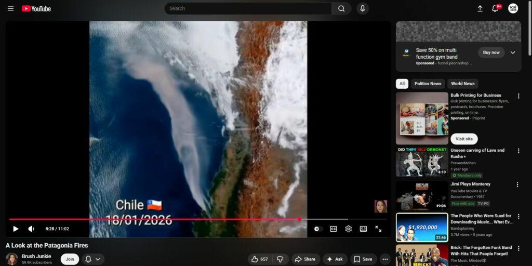The width and height of the screenshot is (532, 266).
Task: Open the hamburger guide menu
Action: (10, 8)
